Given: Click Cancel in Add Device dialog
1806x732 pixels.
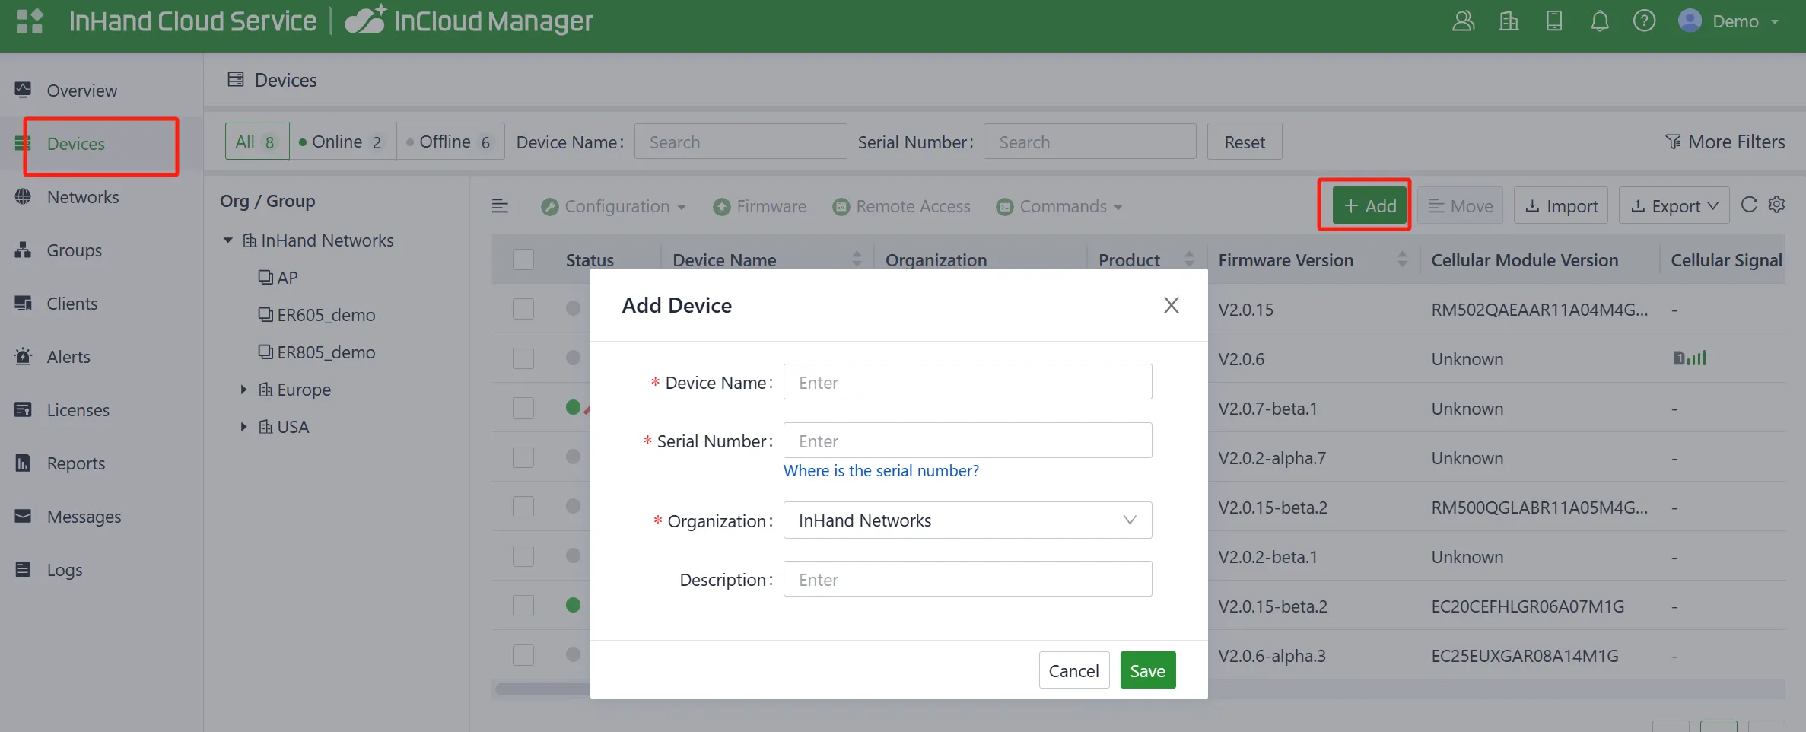Looking at the screenshot, I should click(1073, 670).
